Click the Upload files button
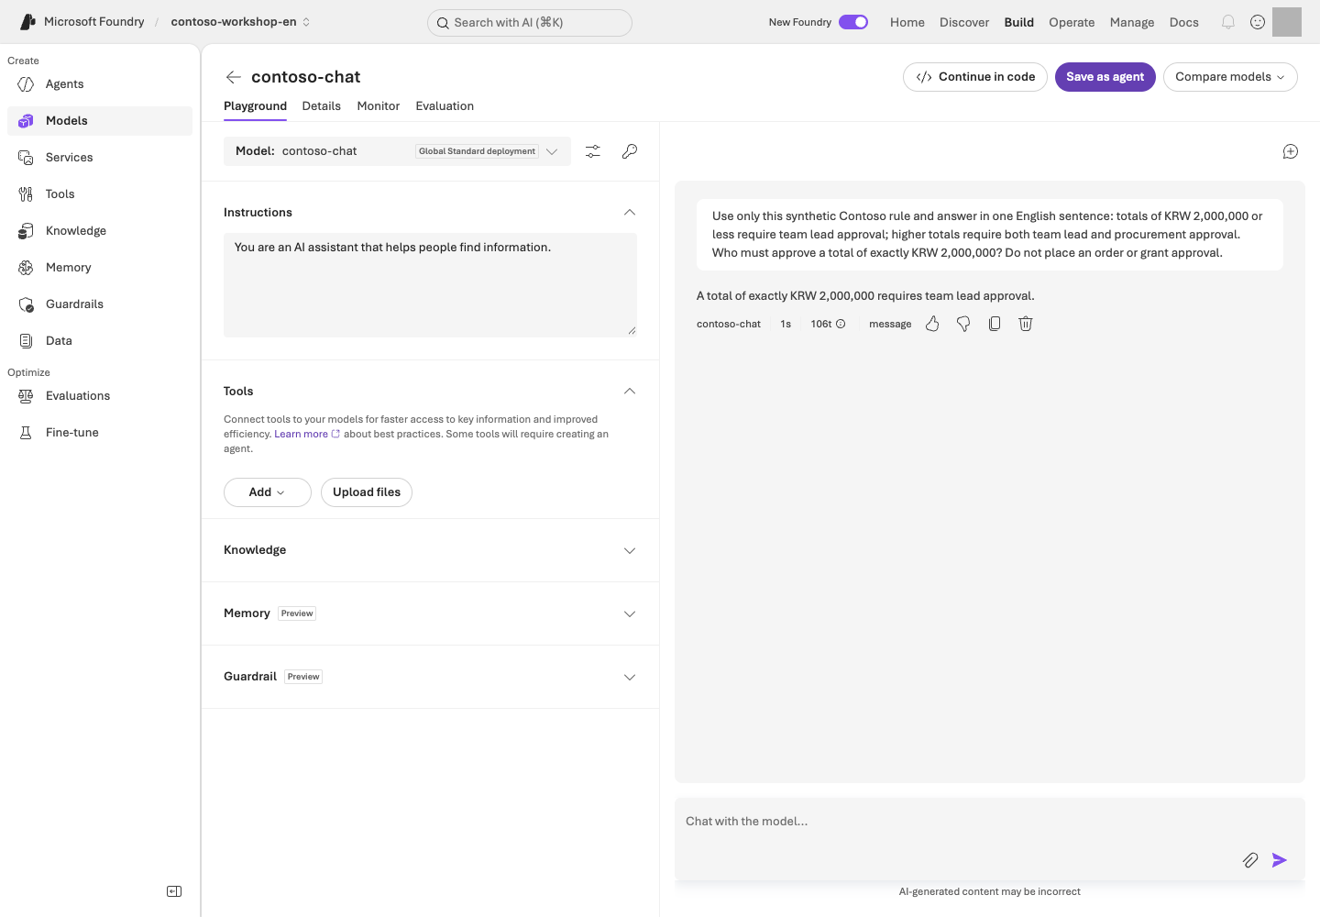1320x917 pixels. pyautogui.click(x=367, y=492)
